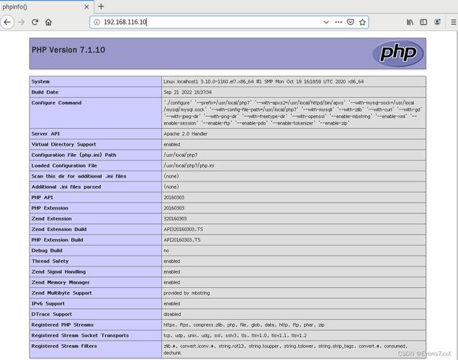Click the Scan this dir for additional .ini files label
Screen dimensions: 458x360
[x=79, y=176]
